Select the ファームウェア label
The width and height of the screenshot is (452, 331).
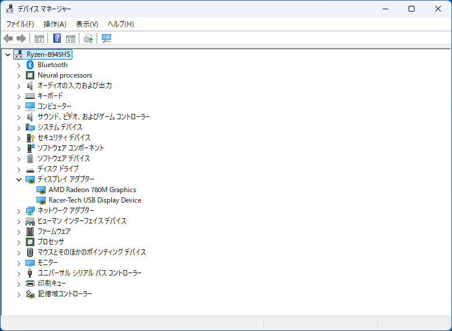(54, 231)
